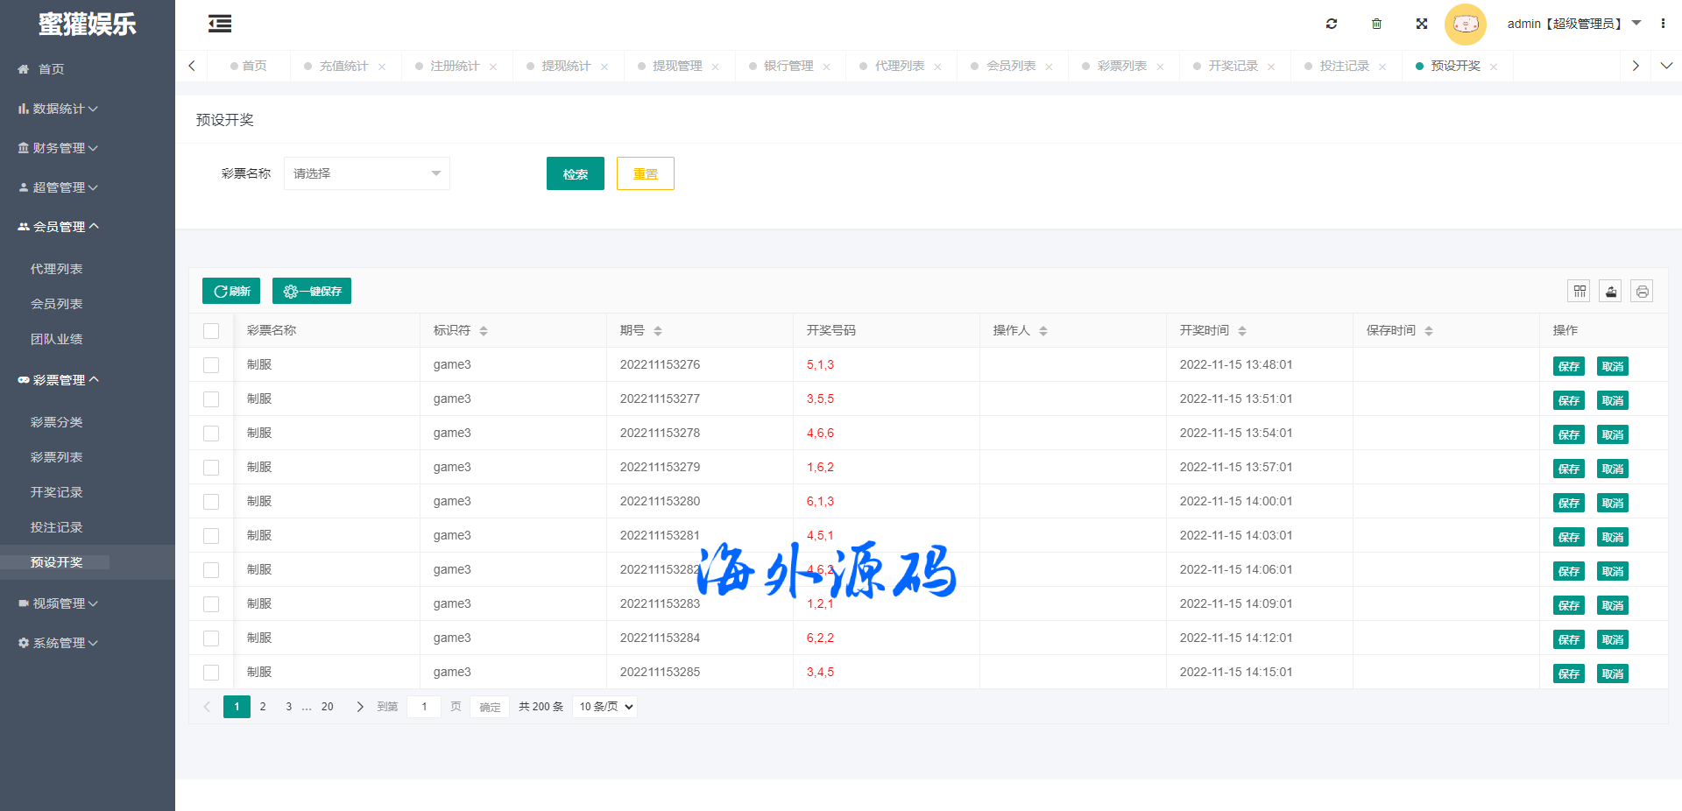Screen dimensions: 1682x811
Task: Open the column filter grid icon
Action: click(1580, 291)
